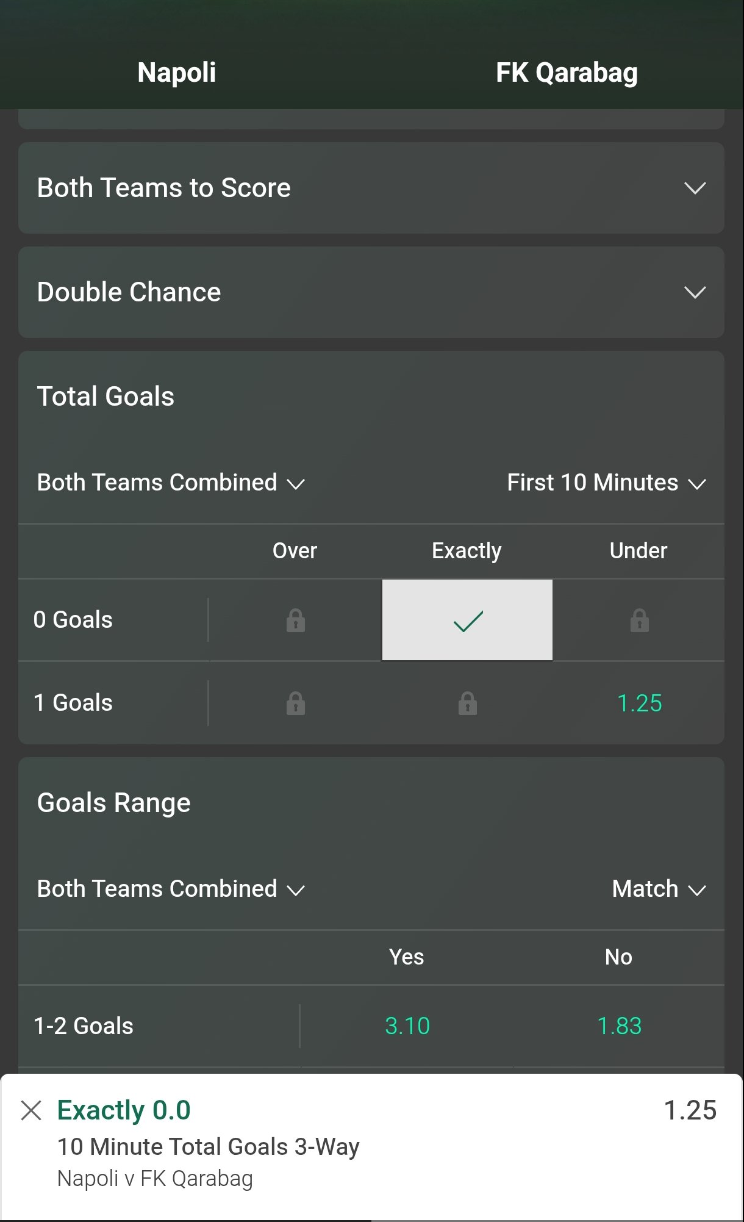This screenshot has width=744, height=1222.
Task: Tap the Goals Range section heading
Action: [114, 803]
